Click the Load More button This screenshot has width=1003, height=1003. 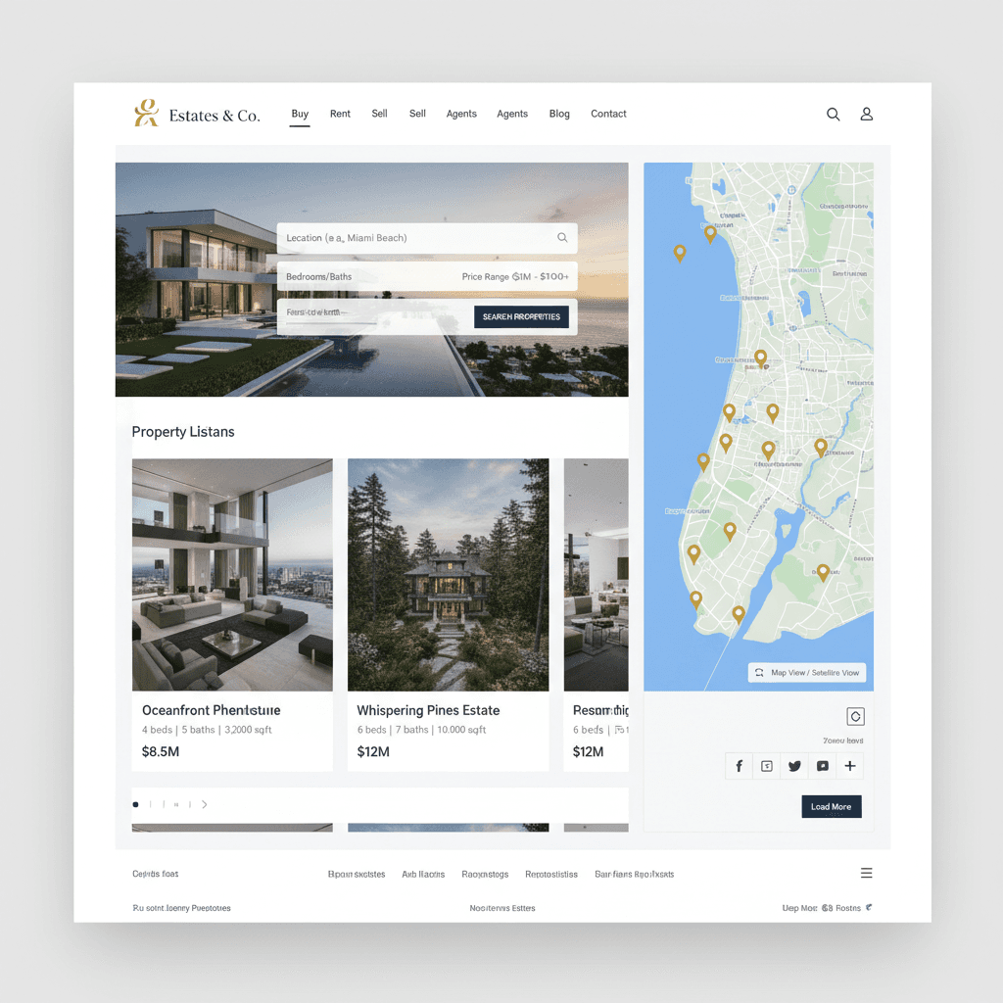click(831, 806)
